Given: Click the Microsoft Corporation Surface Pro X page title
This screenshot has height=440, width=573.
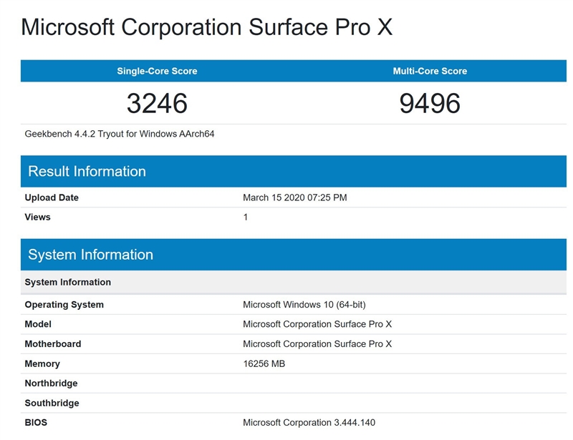Looking at the screenshot, I should pyautogui.click(x=206, y=27).
